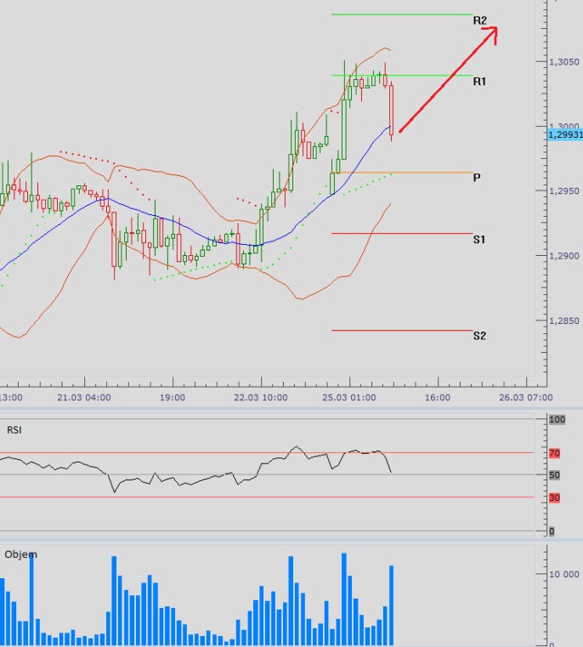The width and height of the screenshot is (583, 647).
Task: Click the RSI 100 level label
Action: click(557, 420)
